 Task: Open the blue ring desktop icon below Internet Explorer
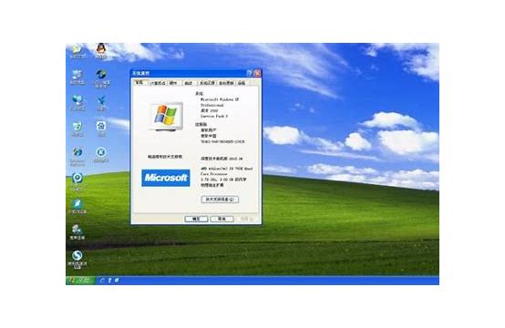click(77, 181)
